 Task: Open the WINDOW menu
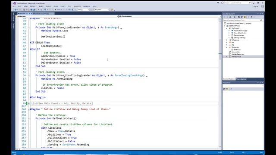[x=87, y=6]
